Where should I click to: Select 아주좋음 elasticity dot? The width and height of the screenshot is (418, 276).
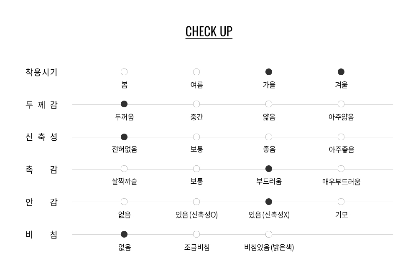341,137
